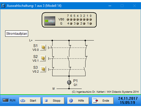Toggle the S3 hand switch button
This screenshot has width=141, height=109.
(43, 69)
